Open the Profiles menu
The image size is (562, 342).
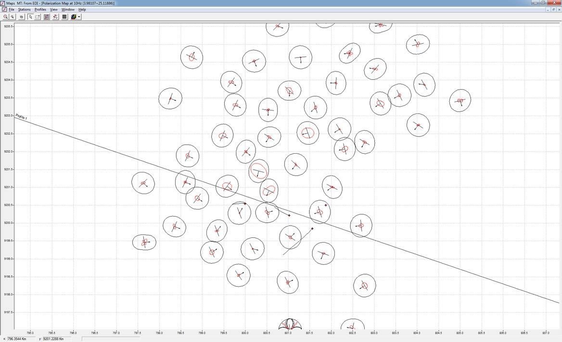click(x=40, y=9)
